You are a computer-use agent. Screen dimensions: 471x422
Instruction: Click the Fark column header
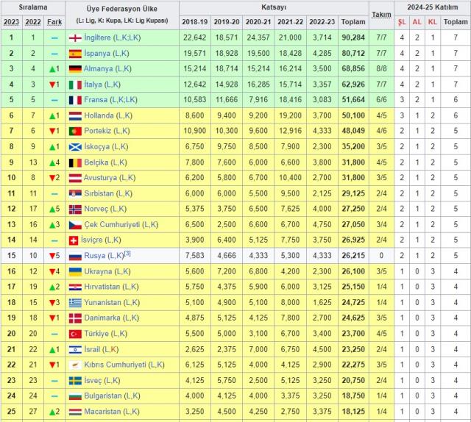pyautogui.click(x=54, y=22)
